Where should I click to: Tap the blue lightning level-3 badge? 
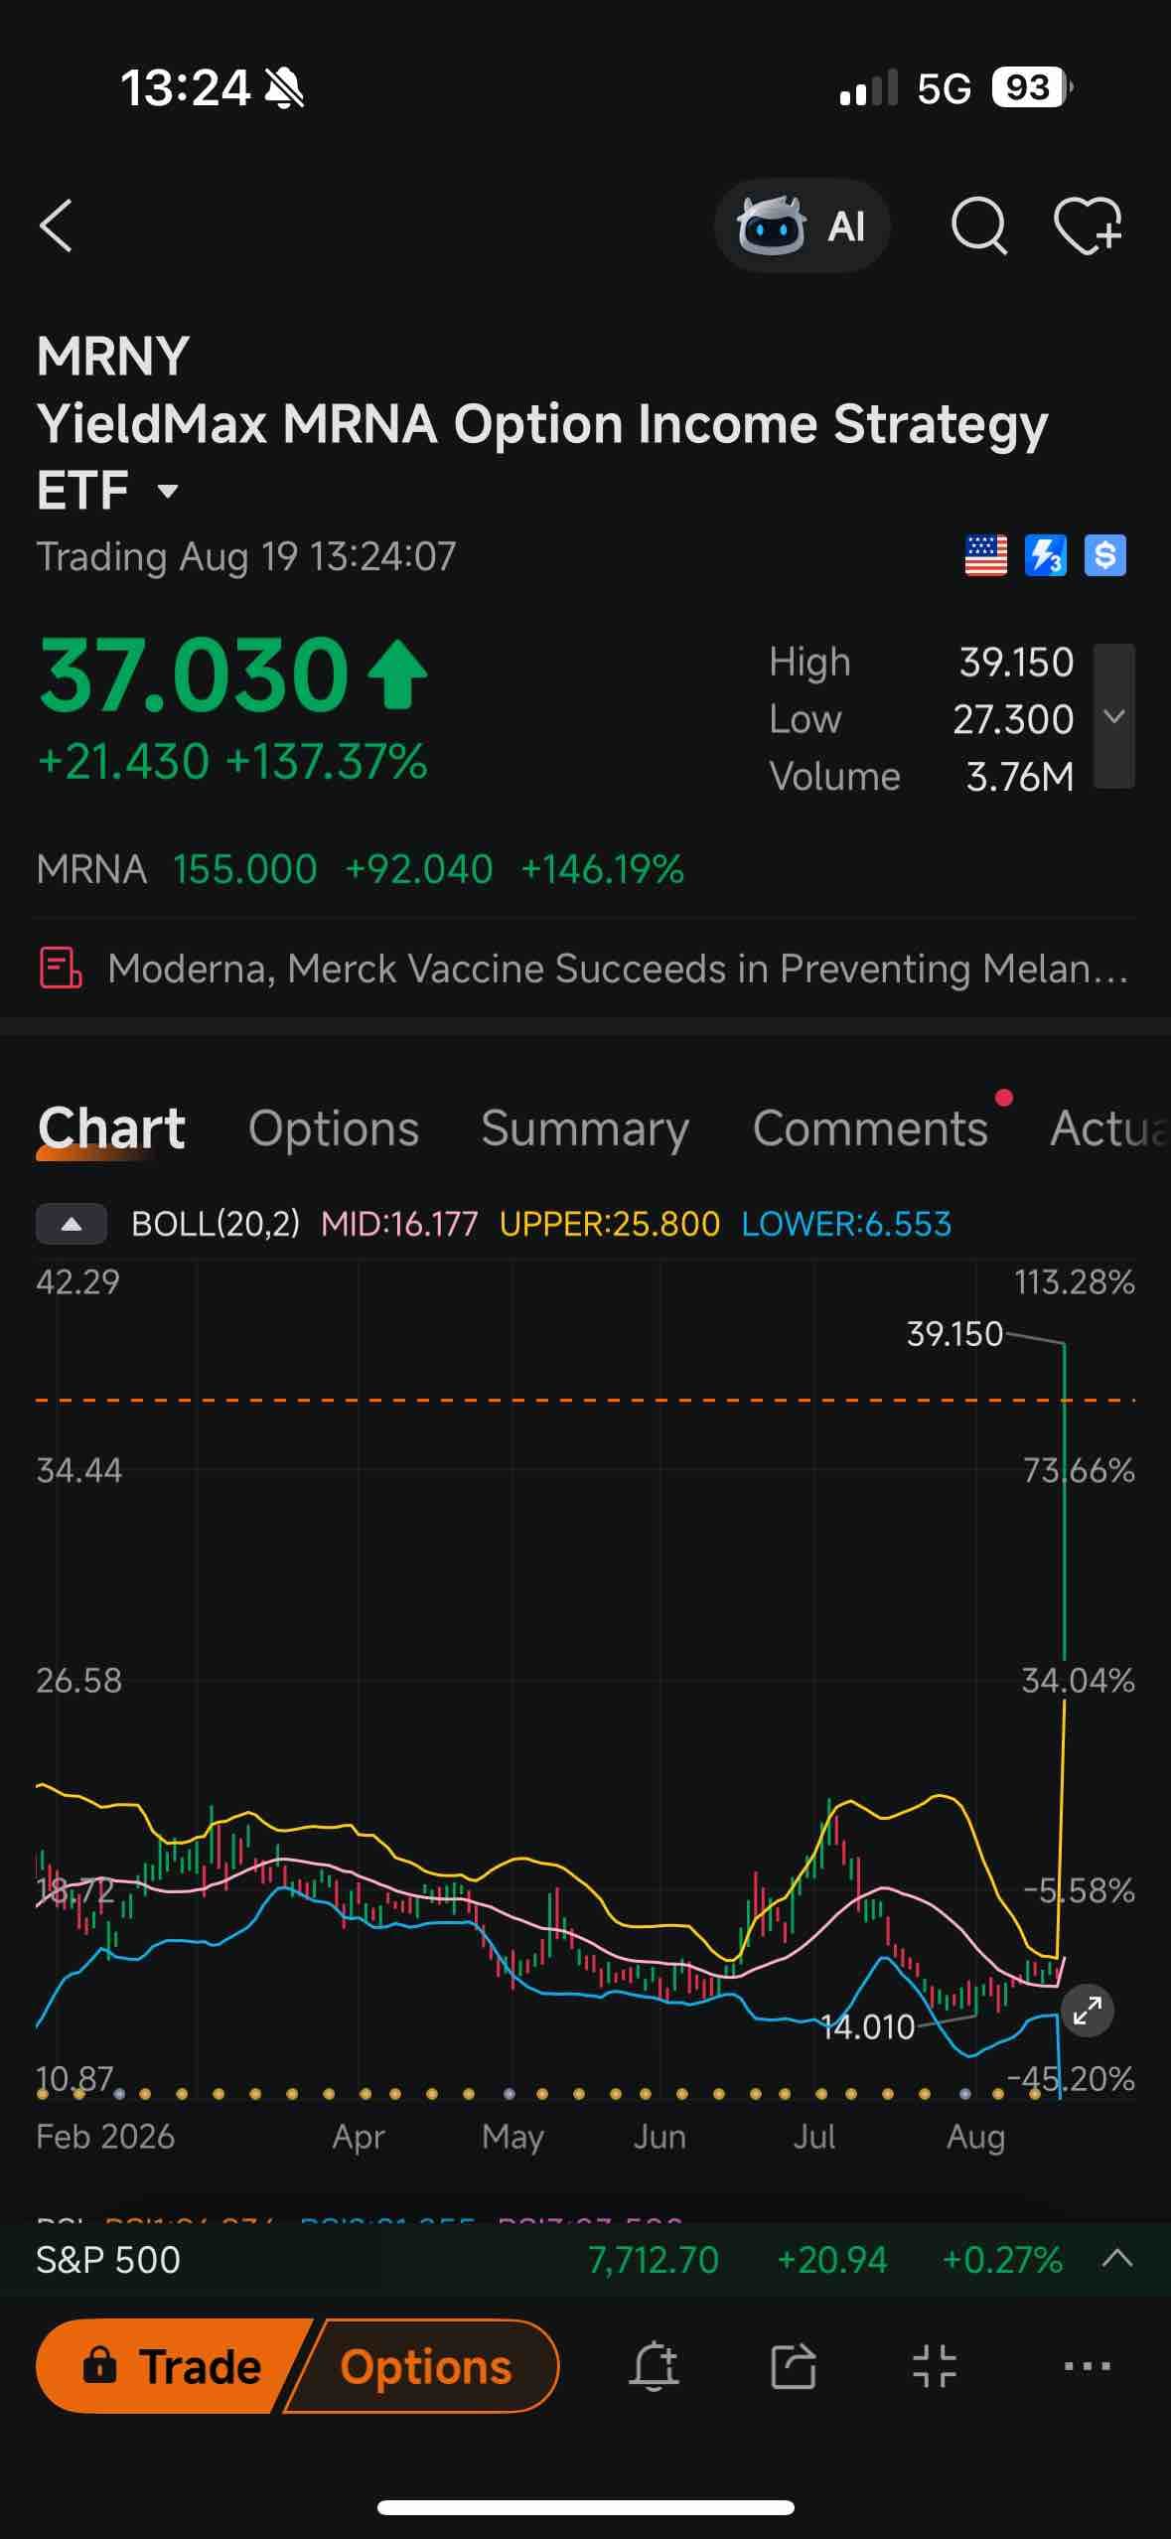pyautogui.click(x=1046, y=556)
